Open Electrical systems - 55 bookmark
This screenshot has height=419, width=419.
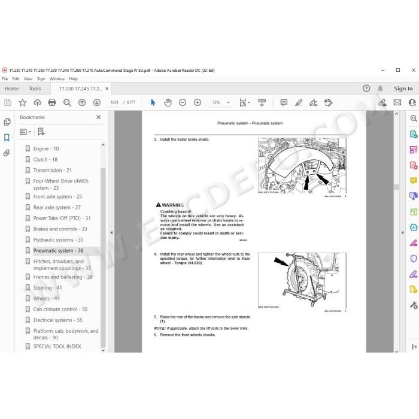pos(57,320)
